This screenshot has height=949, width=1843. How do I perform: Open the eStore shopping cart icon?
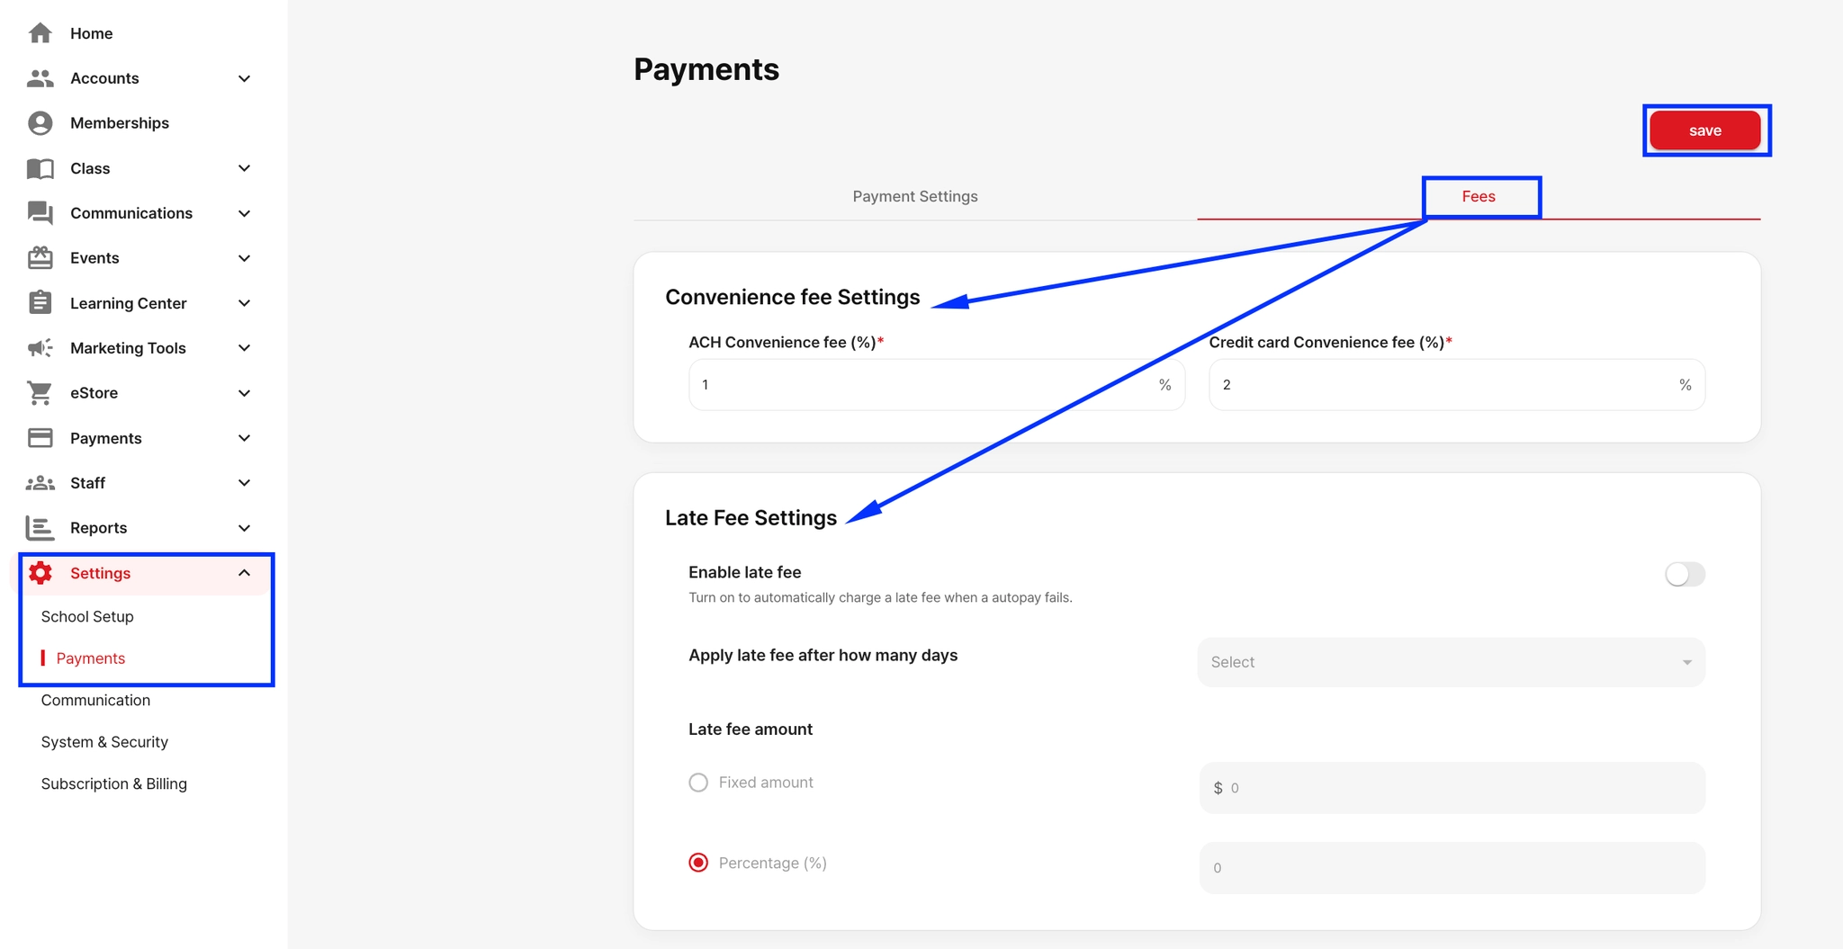[40, 393]
